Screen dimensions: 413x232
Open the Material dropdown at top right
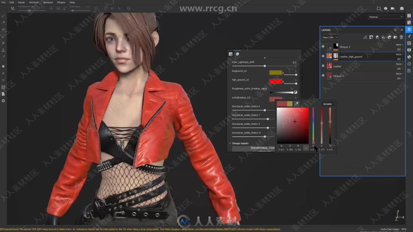386,17
